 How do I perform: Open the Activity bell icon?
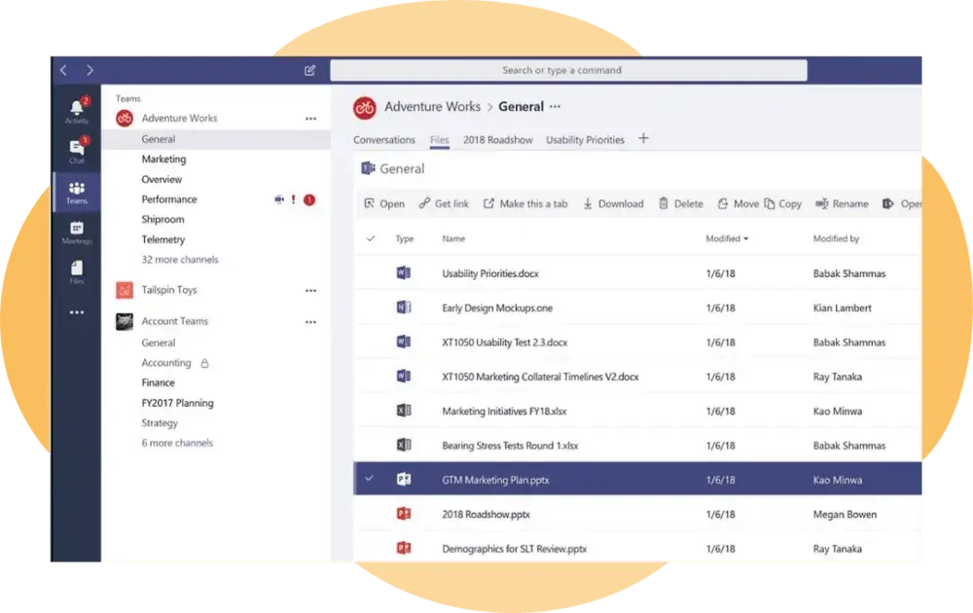tap(76, 109)
